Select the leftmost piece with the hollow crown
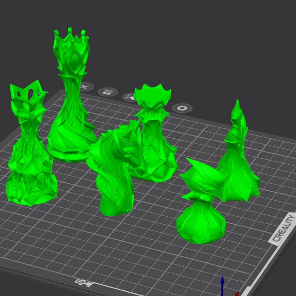The width and height of the screenshot is (296, 296). coord(28,156)
